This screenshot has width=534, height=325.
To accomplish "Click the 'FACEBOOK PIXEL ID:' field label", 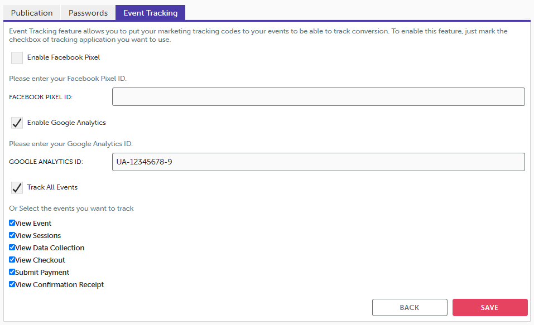I will click(x=41, y=98).
